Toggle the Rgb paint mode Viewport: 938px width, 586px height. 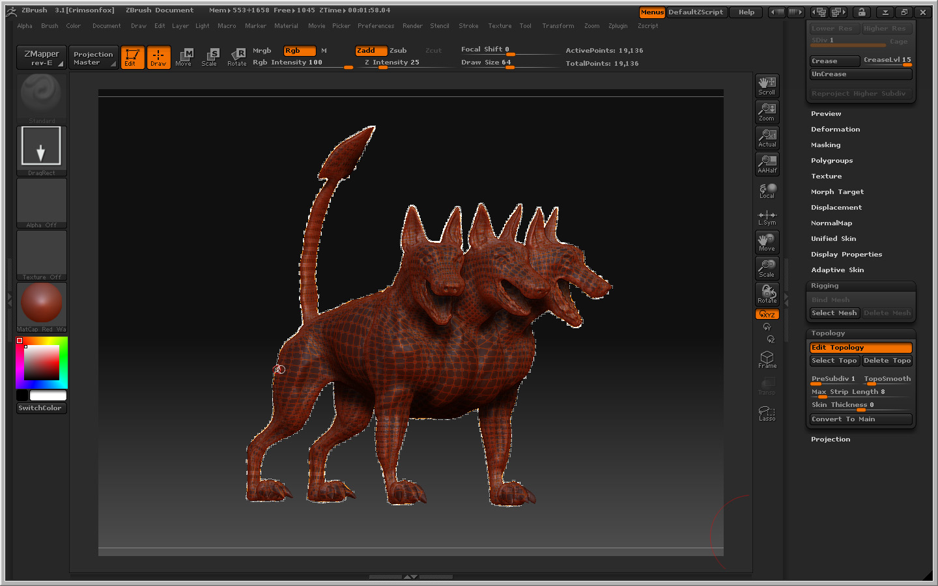coord(299,51)
